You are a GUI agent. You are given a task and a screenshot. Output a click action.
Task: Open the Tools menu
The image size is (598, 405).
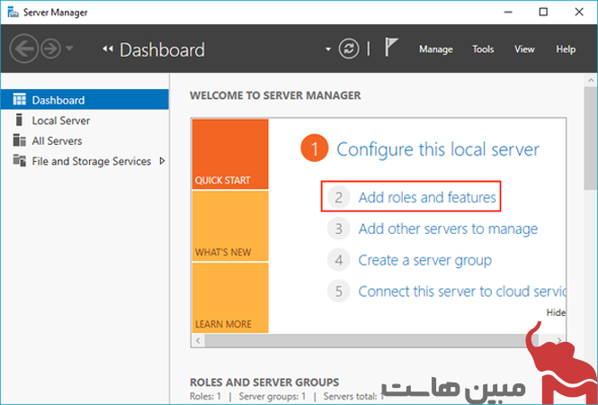pyautogui.click(x=483, y=49)
